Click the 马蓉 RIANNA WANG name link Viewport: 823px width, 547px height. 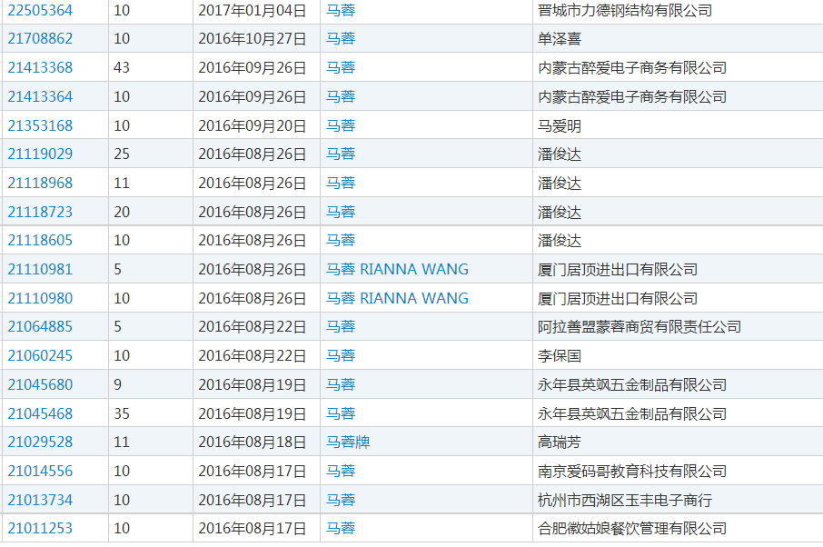pyautogui.click(x=396, y=269)
